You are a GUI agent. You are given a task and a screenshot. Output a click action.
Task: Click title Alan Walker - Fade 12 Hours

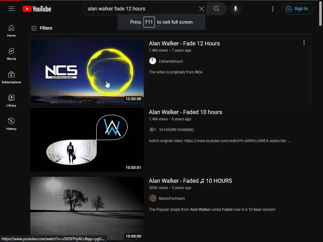coord(184,43)
